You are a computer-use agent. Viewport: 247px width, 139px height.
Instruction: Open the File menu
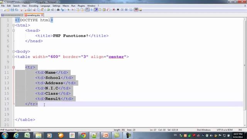[x=3, y=6]
